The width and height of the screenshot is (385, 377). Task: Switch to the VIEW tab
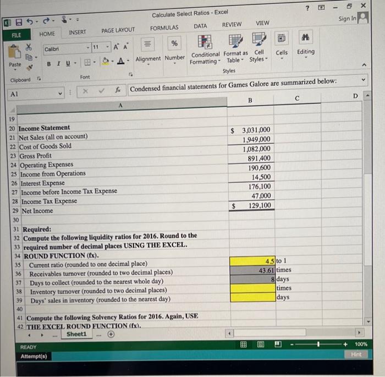pos(262,23)
